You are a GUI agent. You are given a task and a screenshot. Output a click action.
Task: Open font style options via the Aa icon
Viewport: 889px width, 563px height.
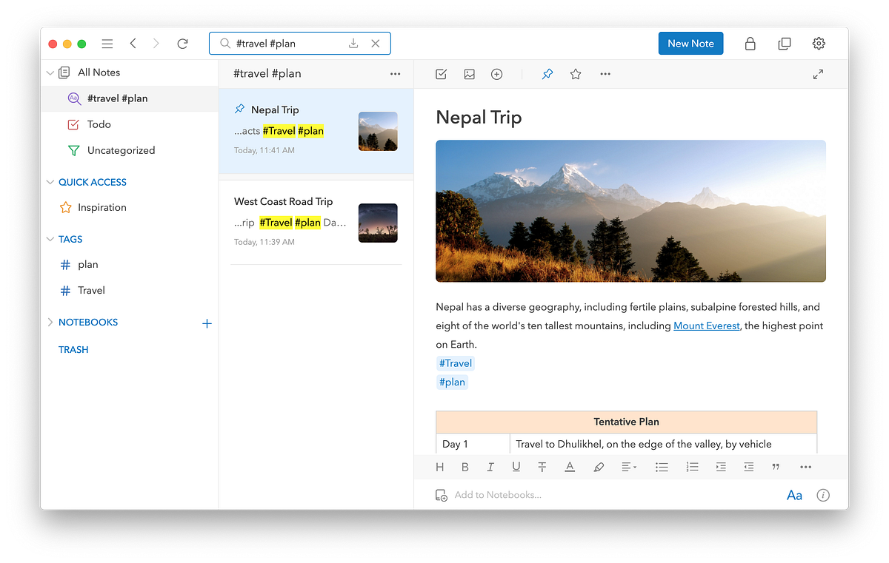(794, 495)
